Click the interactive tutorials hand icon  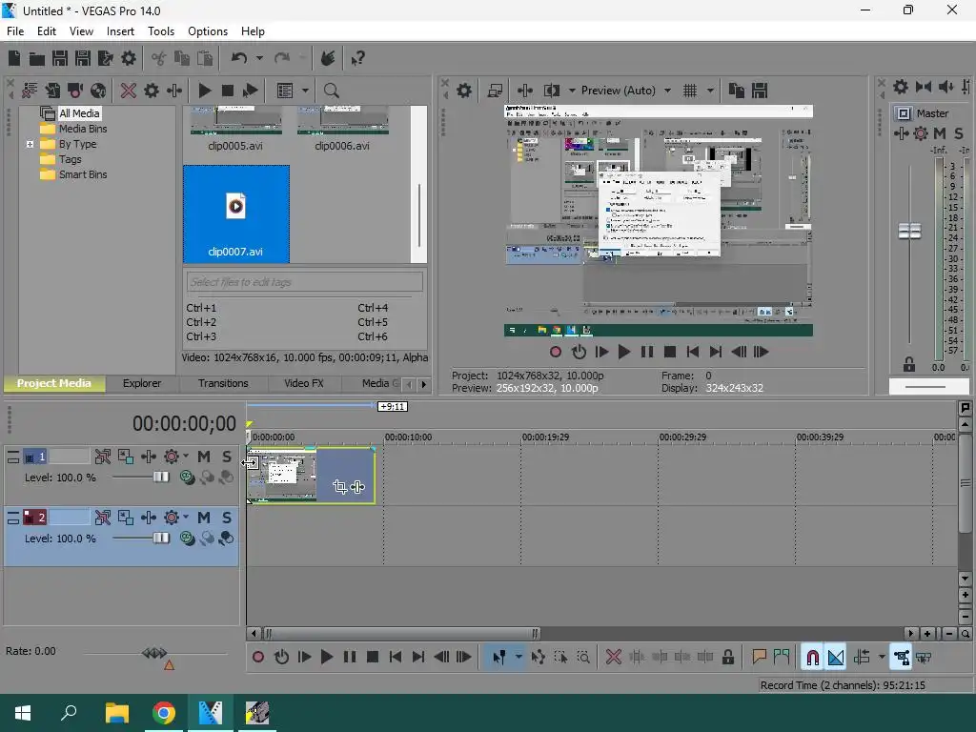[x=328, y=58]
